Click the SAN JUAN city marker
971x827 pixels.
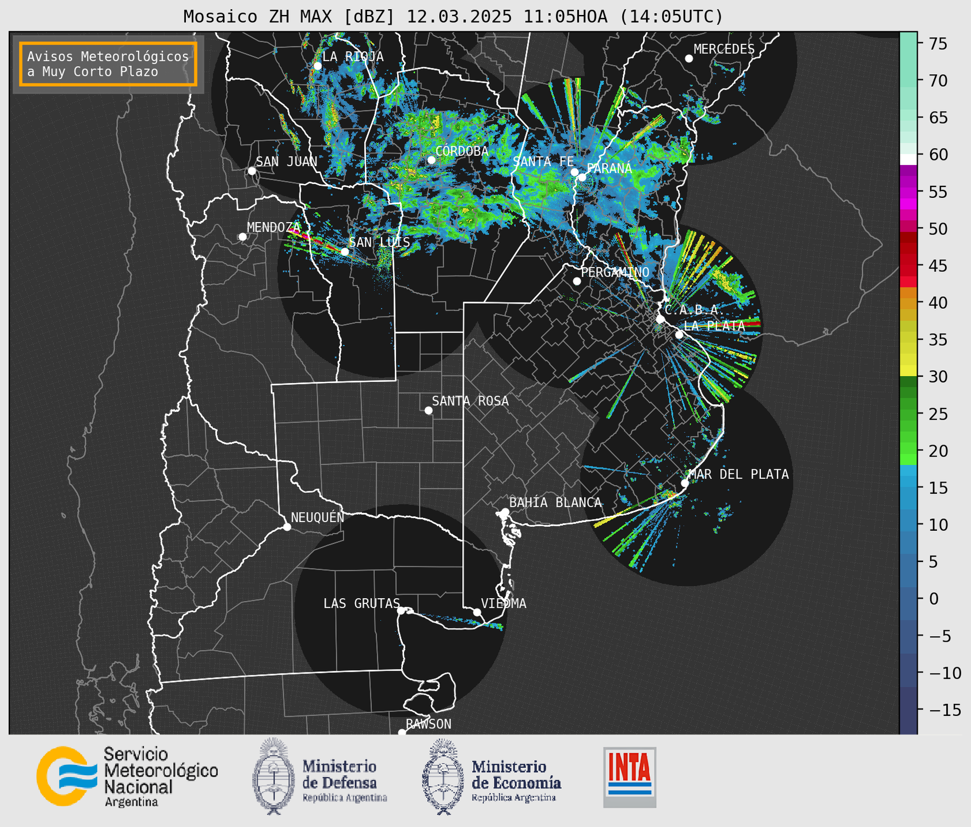click(252, 171)
